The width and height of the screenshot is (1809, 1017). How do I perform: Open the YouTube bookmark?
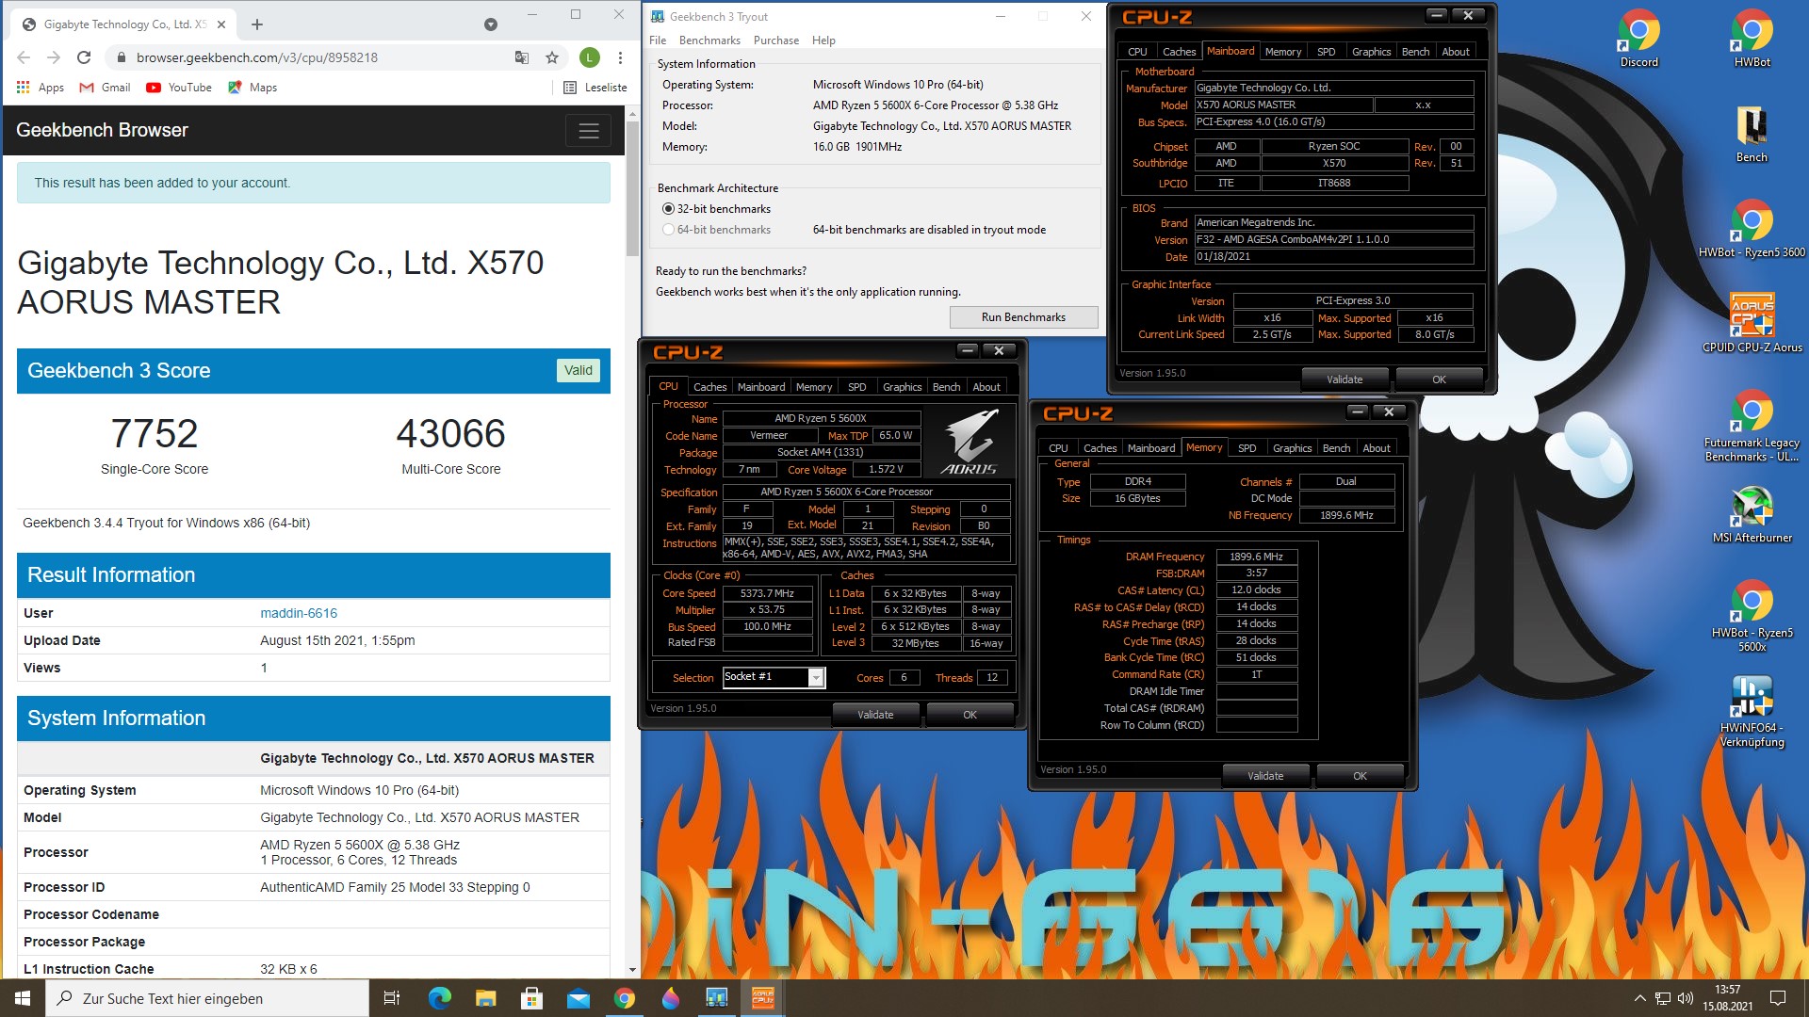tap(179, 88)
